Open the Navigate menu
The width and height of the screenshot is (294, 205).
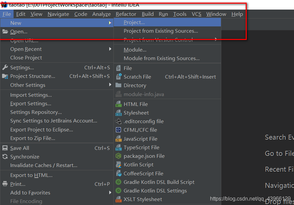(58, 14)
